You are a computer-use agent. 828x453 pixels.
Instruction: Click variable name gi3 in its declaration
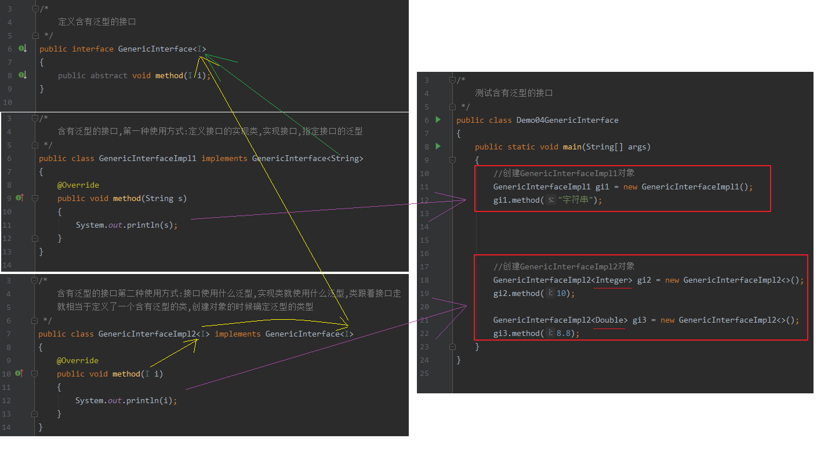[640, 320]
